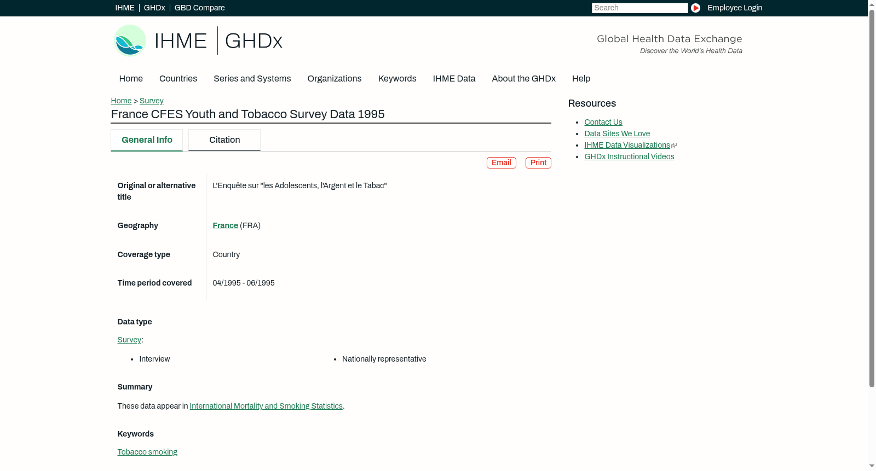Click Home breadcrumb link
Viewport: 876px width, 471px height.
point(121,101)
